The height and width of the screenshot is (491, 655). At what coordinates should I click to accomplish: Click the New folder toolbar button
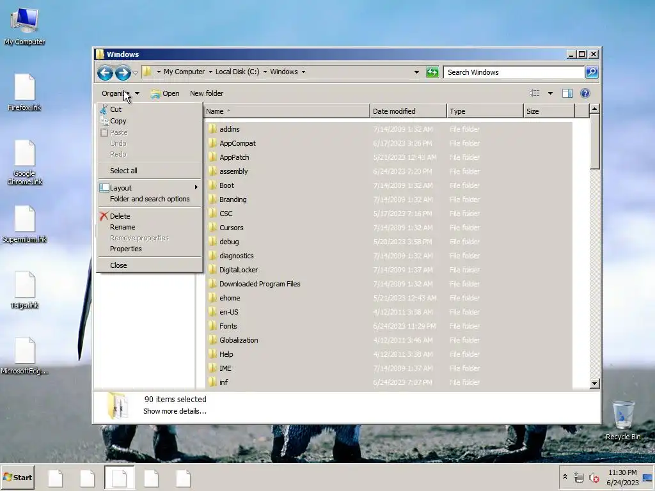(207, 93)
